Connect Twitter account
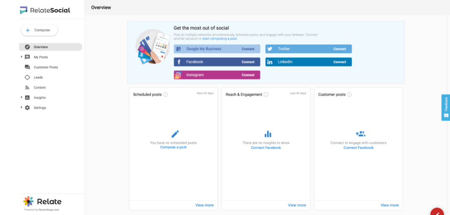The width and height of the screenshot is (450, 215). pos(339,49)
